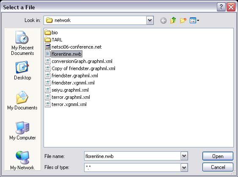Select the TARL folder
The width and height of the screenshot is (238, 177).
pyautogui.click(x=54, y=40)
